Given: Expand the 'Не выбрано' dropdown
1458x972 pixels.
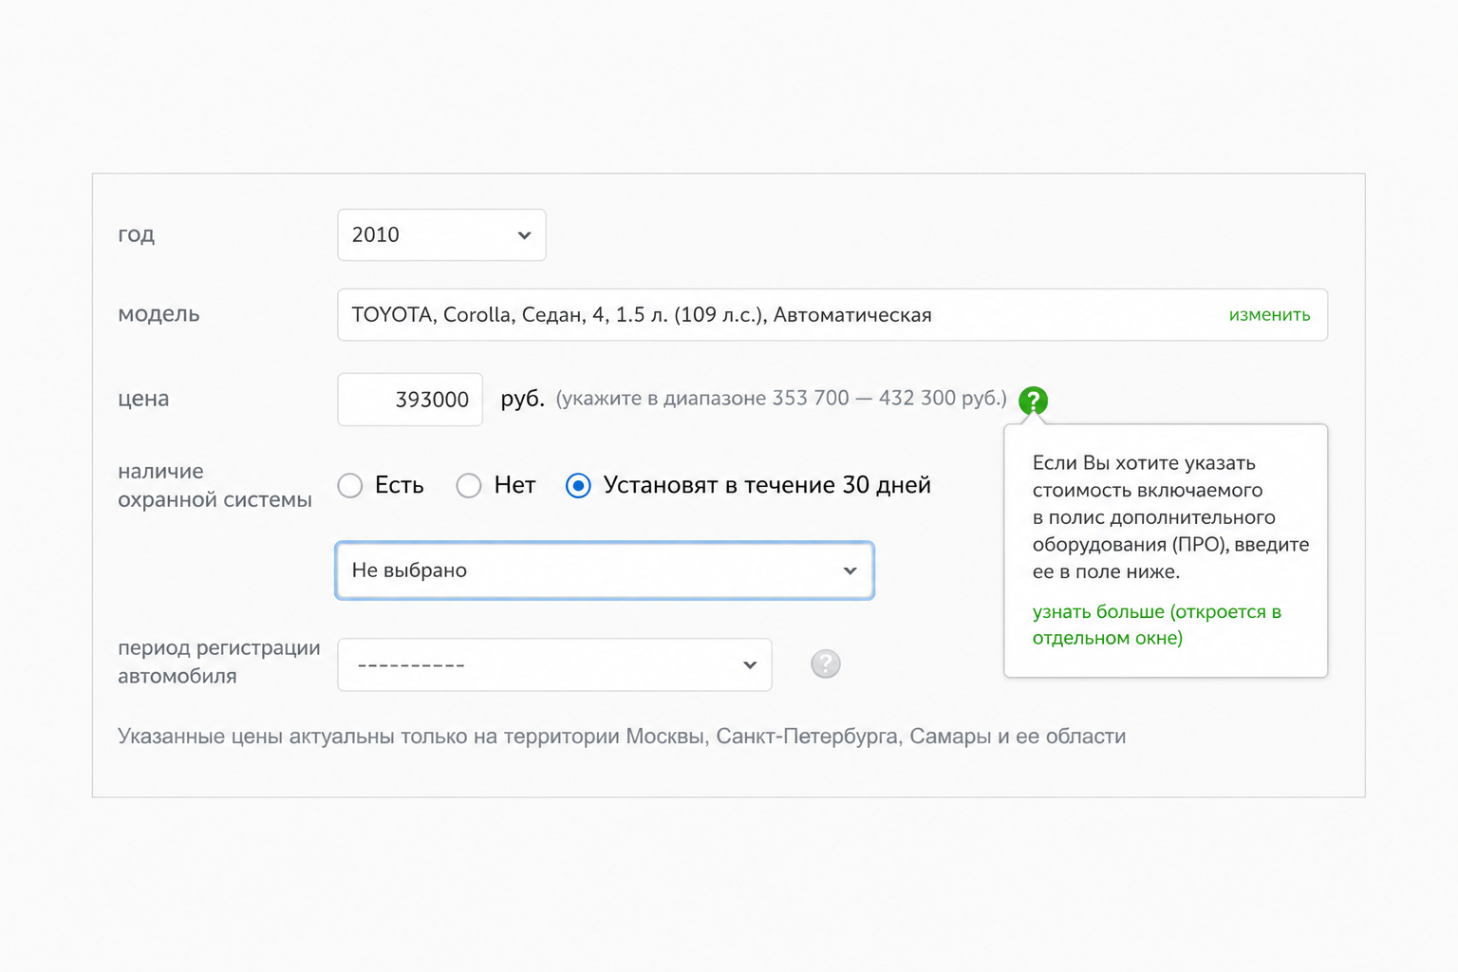Looking at the screenshot, I should (605, 570).
